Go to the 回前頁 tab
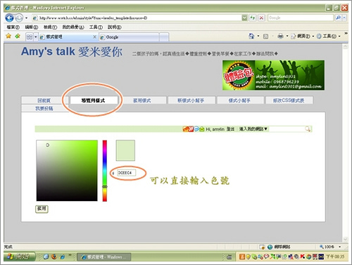352x265 pixels. [x=44, y=101]
